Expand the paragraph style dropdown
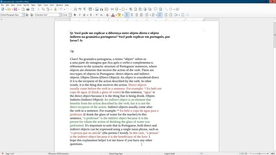The height and width of the screenshot is (155, 276). [x=23, y=15]
